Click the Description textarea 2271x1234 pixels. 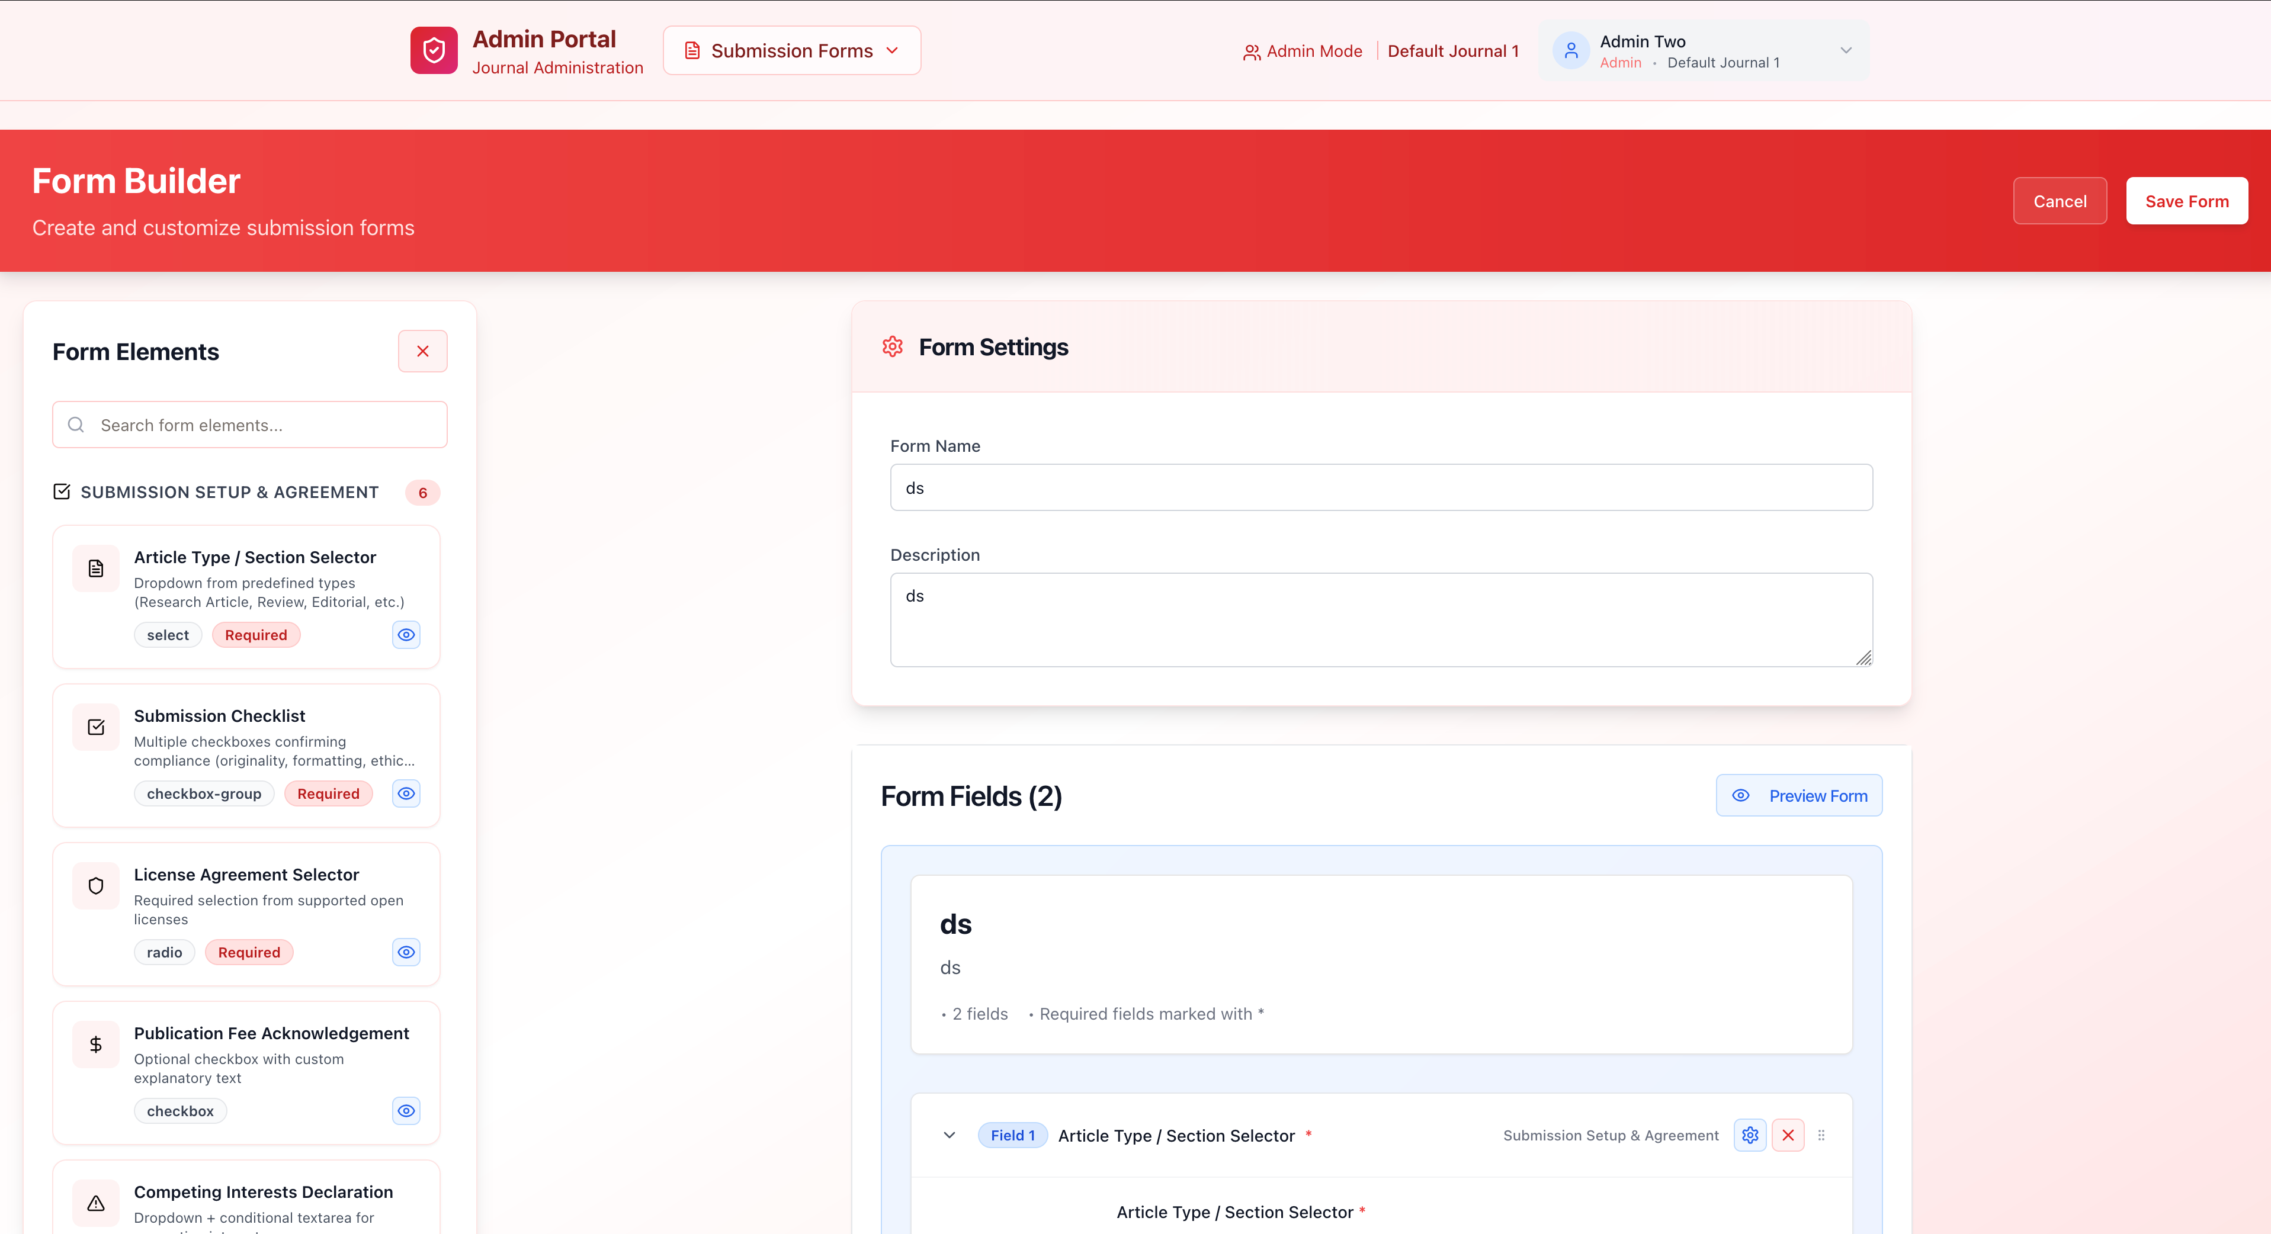click(1381, 619)
